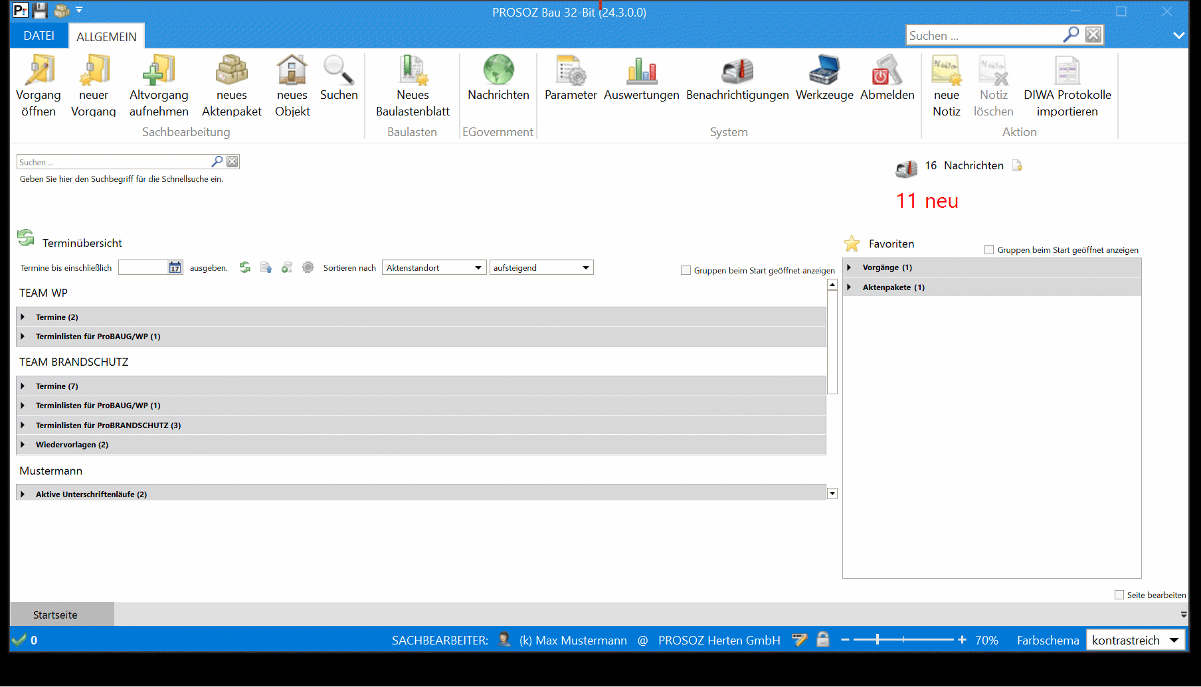Select the ALLGEMEIN ribbon tab

click(106, 37)
